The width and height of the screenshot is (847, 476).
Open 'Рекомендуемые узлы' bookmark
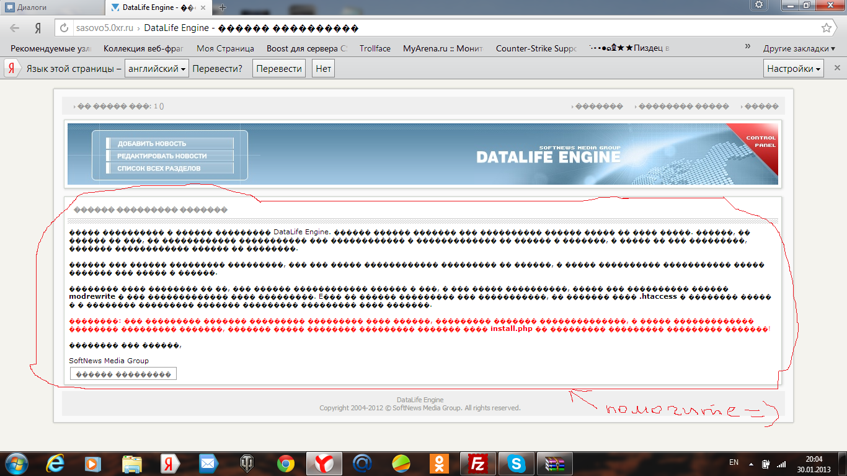[51, 48]
